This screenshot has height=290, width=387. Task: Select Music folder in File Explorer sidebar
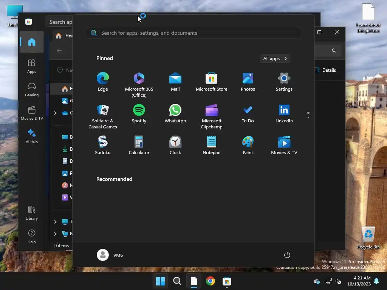pos(67,185)
